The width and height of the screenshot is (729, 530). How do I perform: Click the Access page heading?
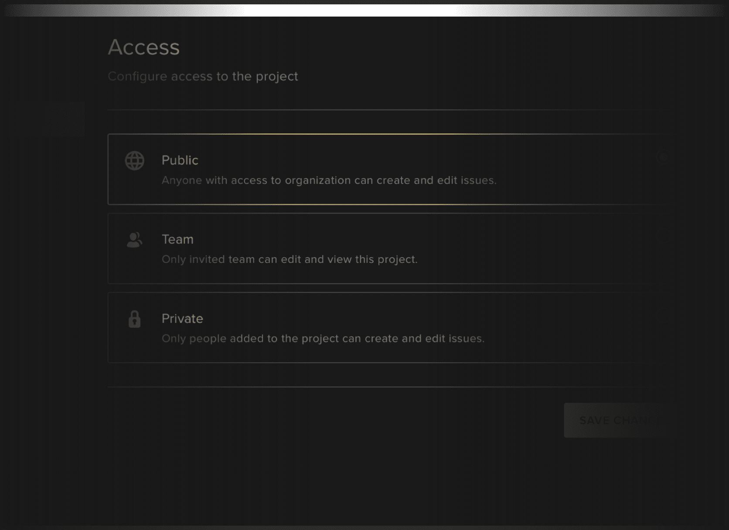point(143,47)
